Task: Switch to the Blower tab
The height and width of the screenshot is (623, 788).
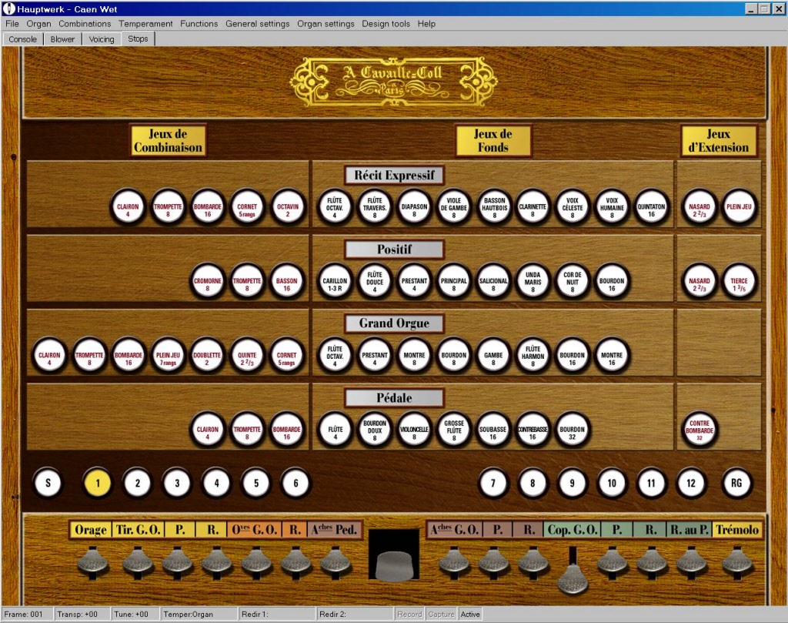Action: point(62,39)
